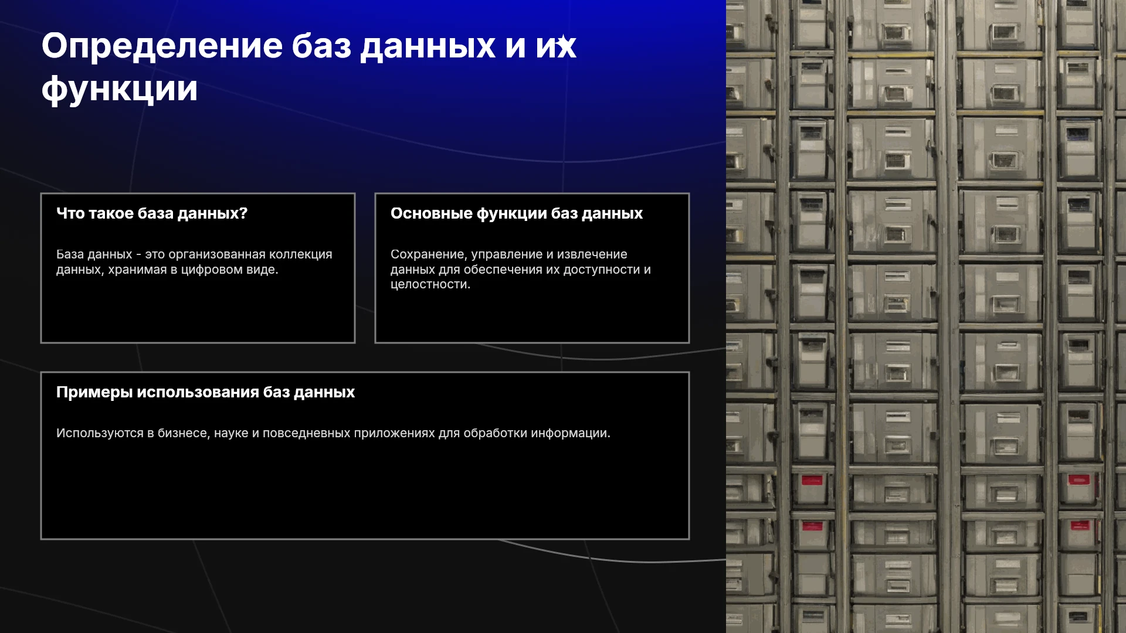Click the line "Сохранение, управление и извлечение"

point(508,254)
